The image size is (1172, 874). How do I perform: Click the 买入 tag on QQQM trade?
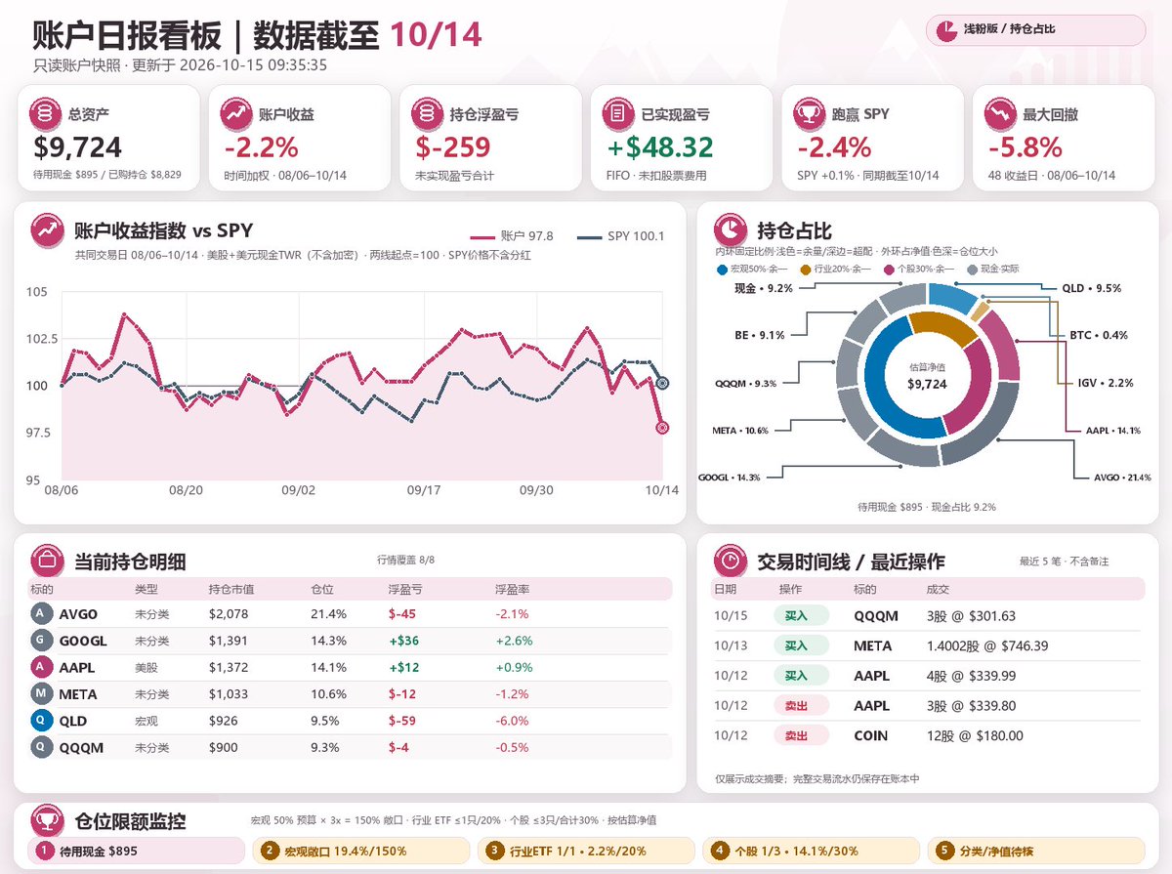coord(801,616)
